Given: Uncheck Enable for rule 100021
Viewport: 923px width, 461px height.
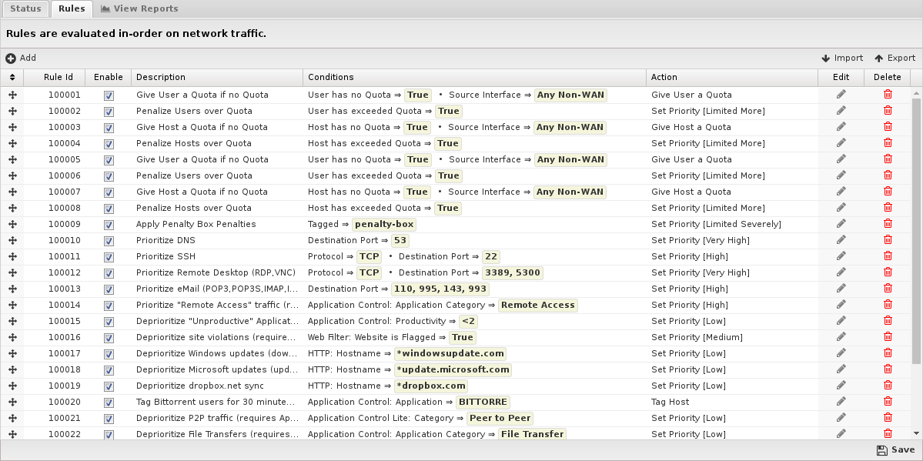Looking at the screenshot, I should [x=109, y=419].
